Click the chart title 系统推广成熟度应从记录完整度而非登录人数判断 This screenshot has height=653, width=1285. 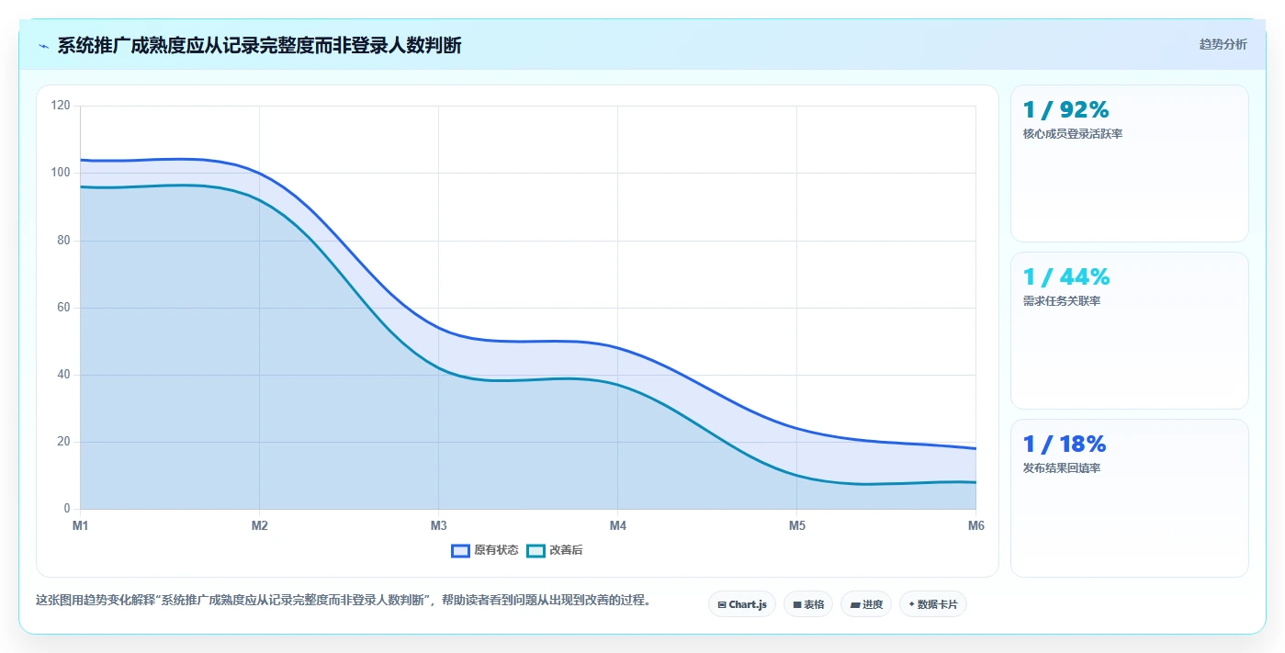click(259, 45)
